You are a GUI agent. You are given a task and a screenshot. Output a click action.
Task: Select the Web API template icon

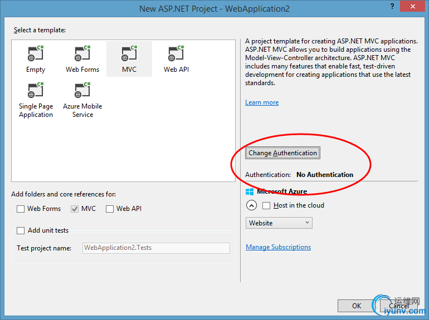(x=176, y=53)
